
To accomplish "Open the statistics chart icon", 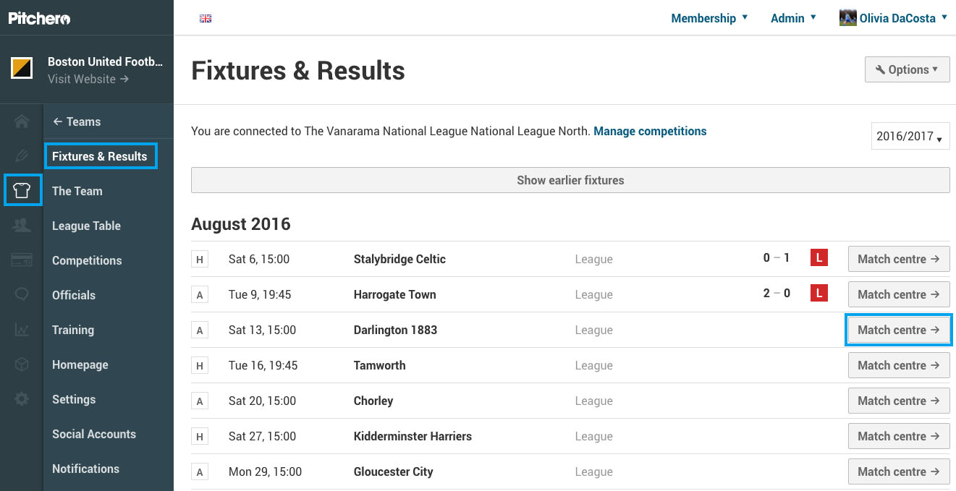I will 22,330.
